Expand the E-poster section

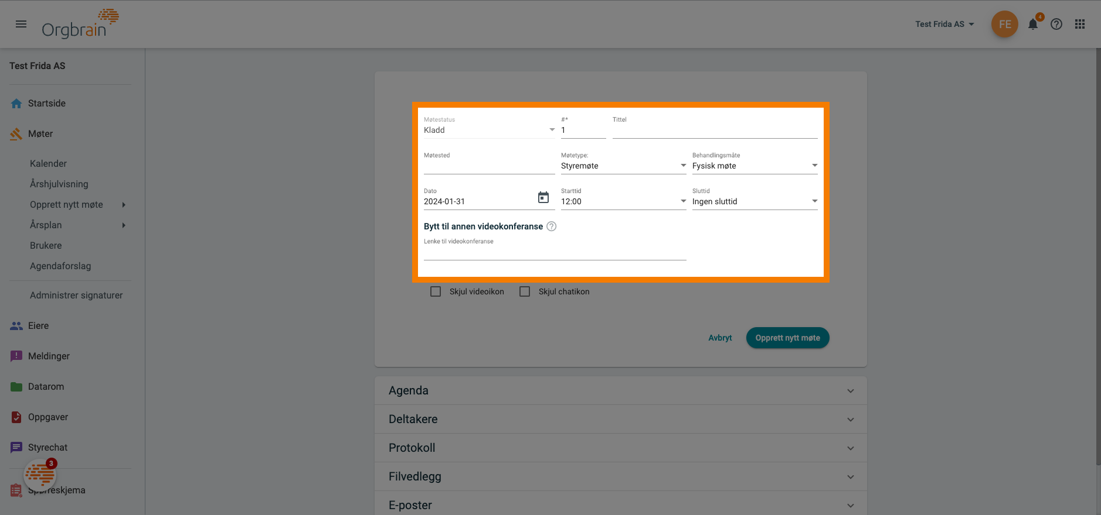(620, 504)
